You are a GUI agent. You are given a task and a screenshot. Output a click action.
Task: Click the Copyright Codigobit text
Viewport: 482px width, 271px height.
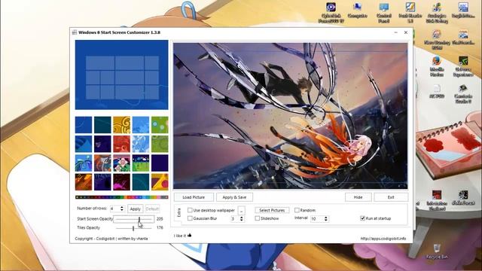click(x=111, y=239)
